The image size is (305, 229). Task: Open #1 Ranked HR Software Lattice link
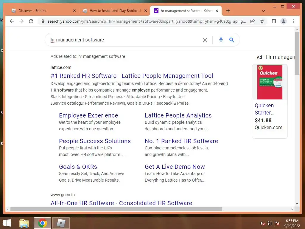[x=132, y=76]
